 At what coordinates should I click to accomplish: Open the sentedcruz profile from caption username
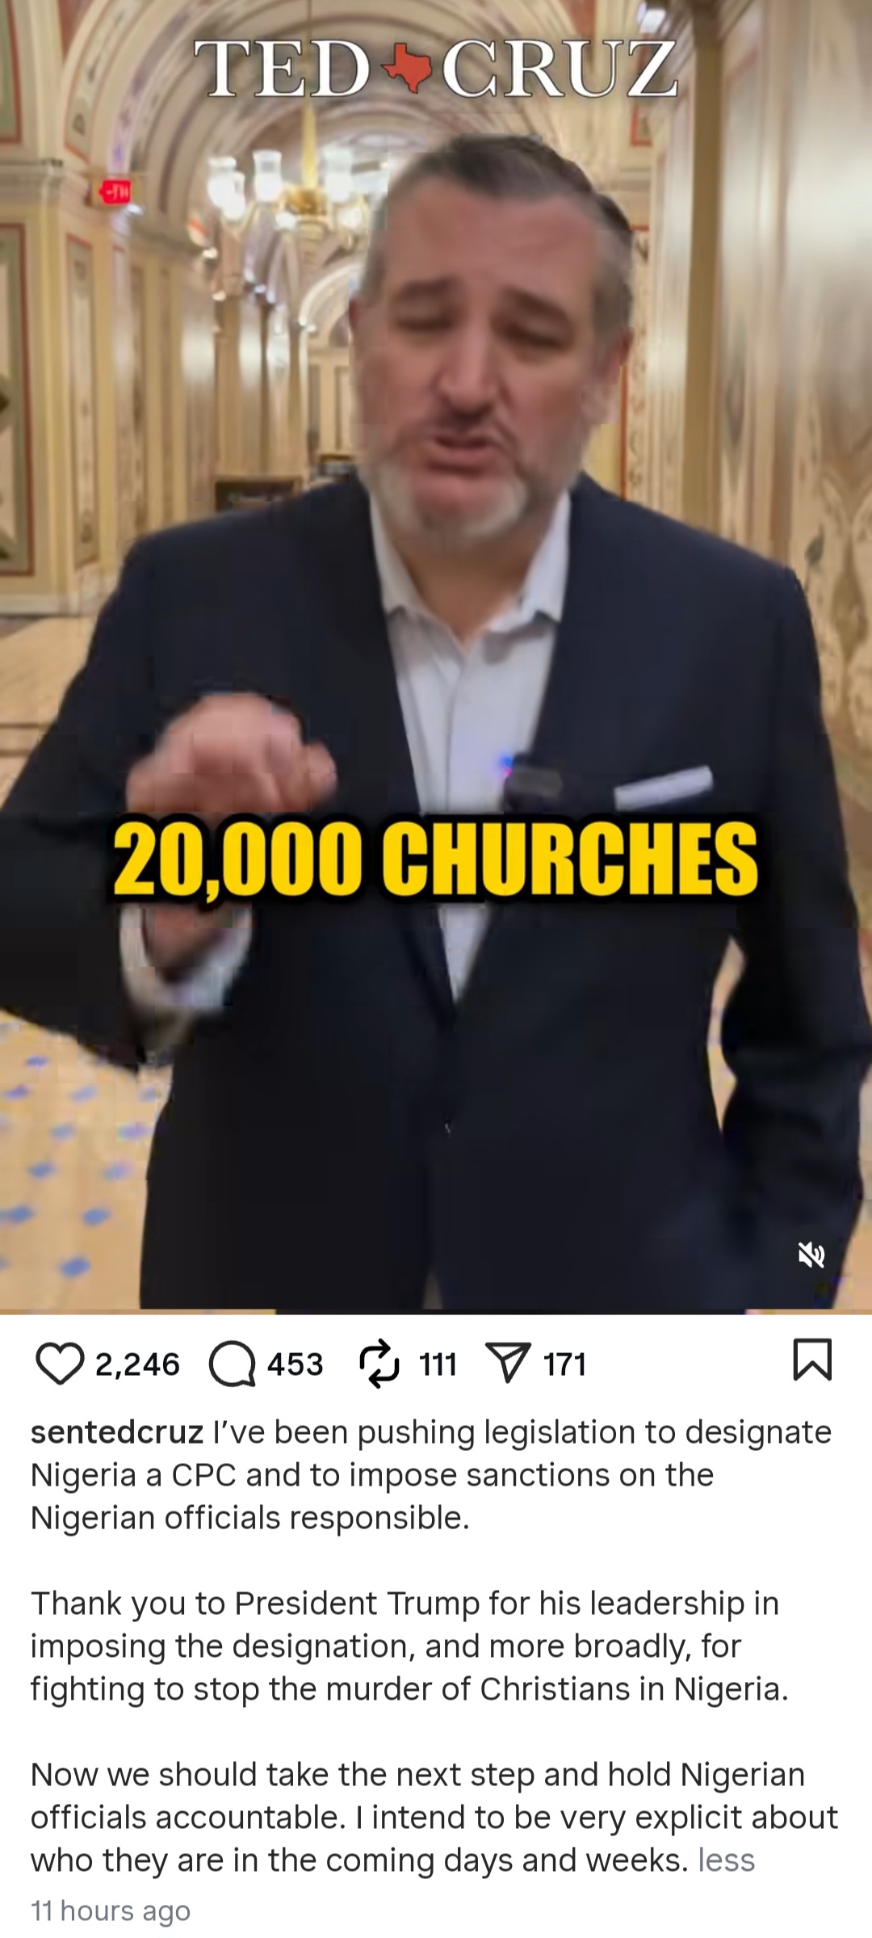(x=117, y=1431)
